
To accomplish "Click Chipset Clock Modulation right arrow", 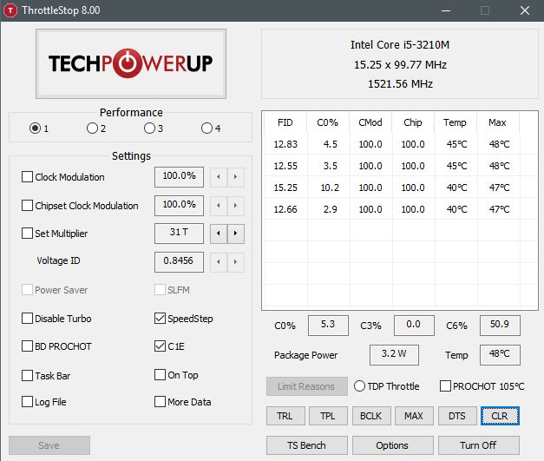I will pos(236,206).
